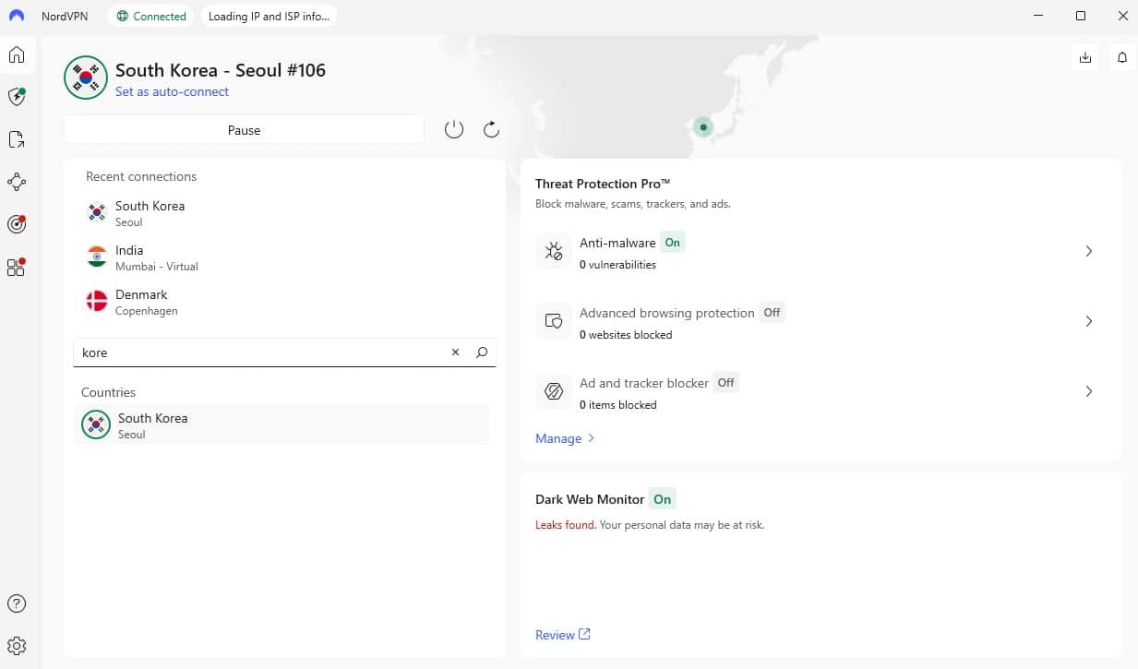Click the disconnect power icon
1138x669 pixels.
pos(453,130)
